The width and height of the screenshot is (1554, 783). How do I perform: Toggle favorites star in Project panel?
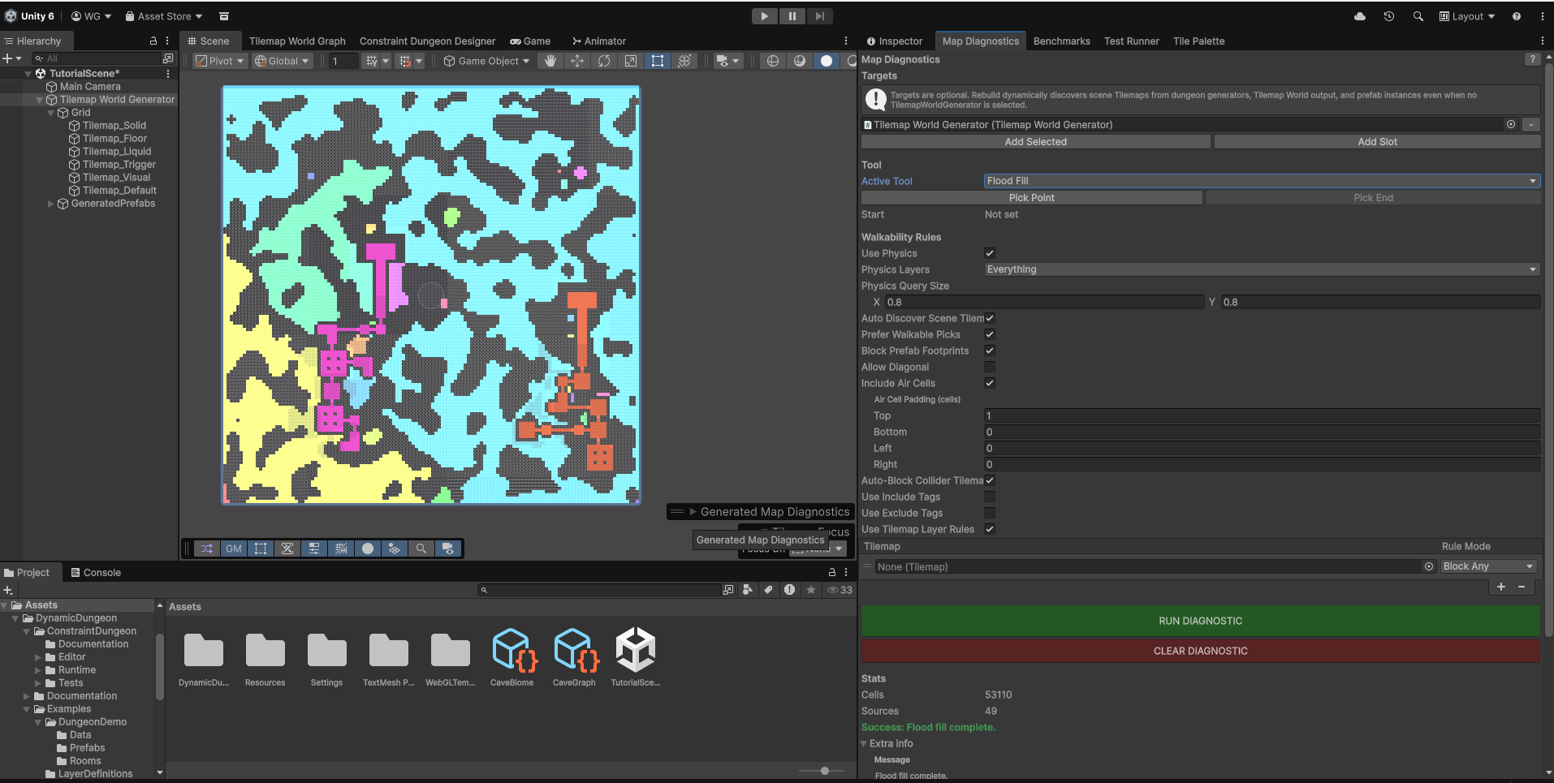tap(811, 590)
